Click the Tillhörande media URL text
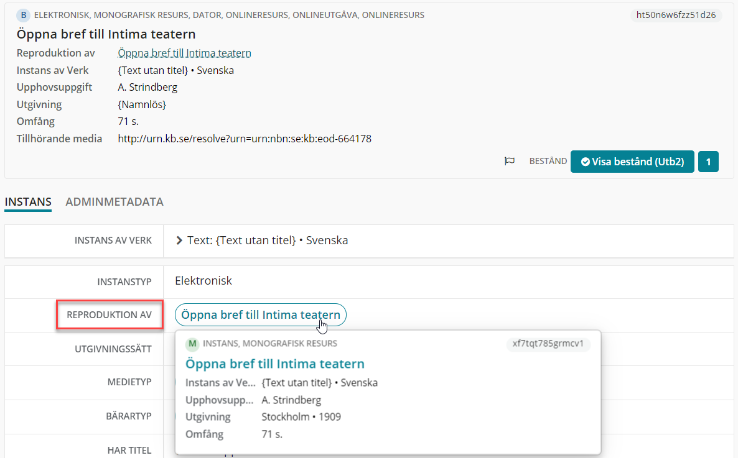The width and height of the screenshot is (738, 458). 245,139
